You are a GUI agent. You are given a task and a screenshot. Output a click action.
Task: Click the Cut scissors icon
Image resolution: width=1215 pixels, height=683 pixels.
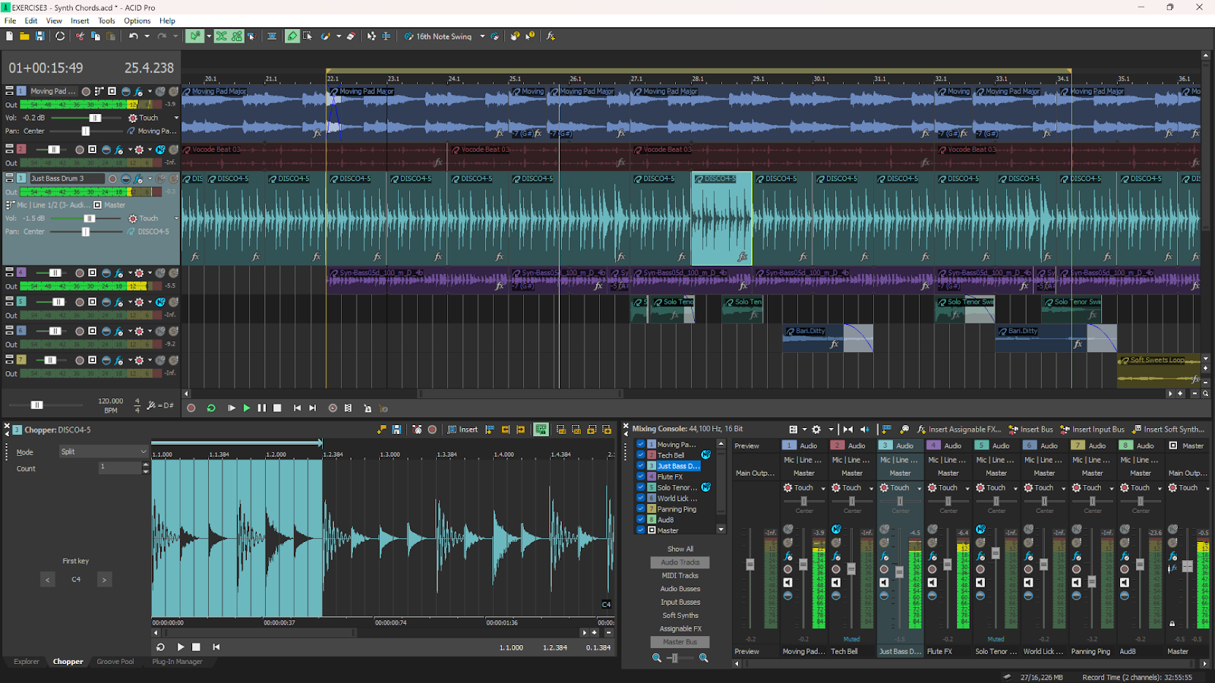[80, 36]
